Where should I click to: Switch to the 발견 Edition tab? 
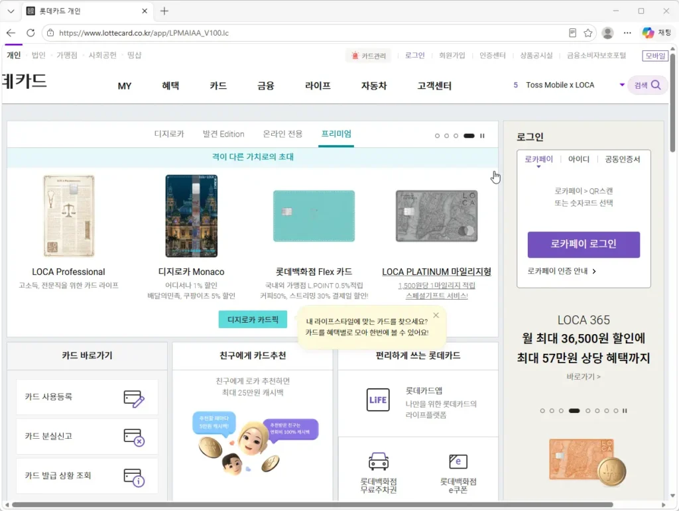[223, 134]
